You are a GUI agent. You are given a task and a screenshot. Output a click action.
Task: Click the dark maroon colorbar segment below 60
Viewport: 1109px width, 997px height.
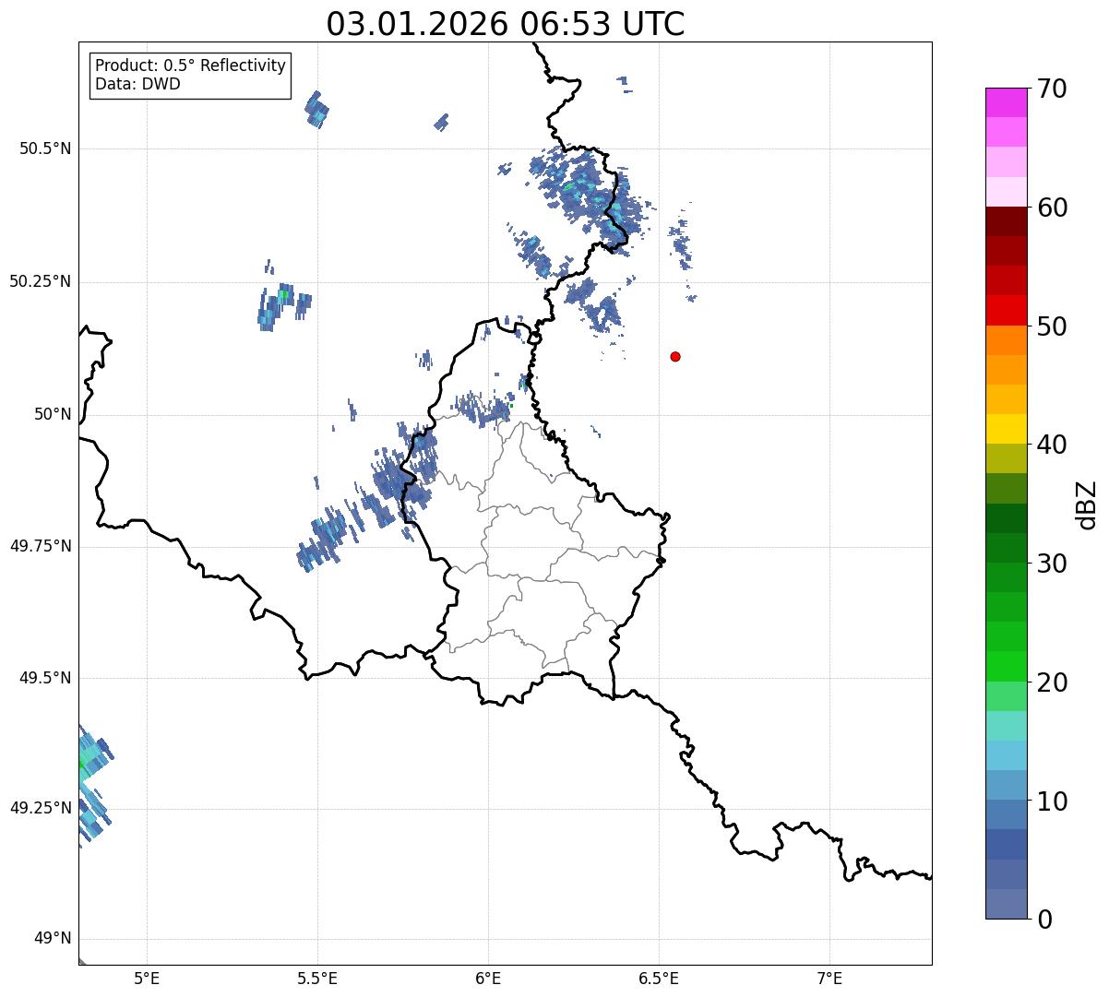[1007, 221]
